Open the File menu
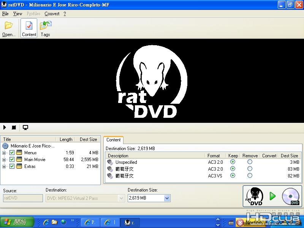 pos(5,14)
